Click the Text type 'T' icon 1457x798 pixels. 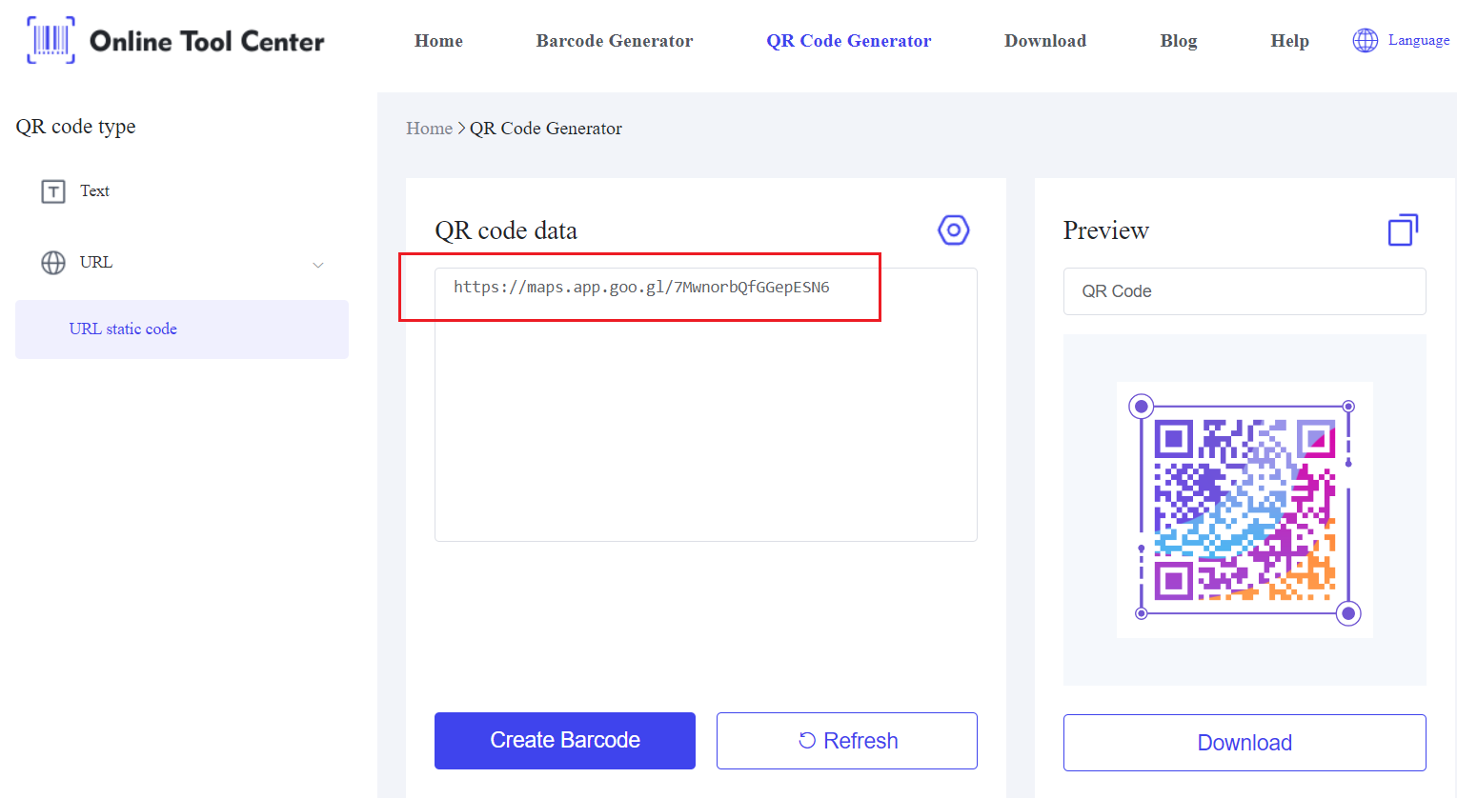point(53,191)
